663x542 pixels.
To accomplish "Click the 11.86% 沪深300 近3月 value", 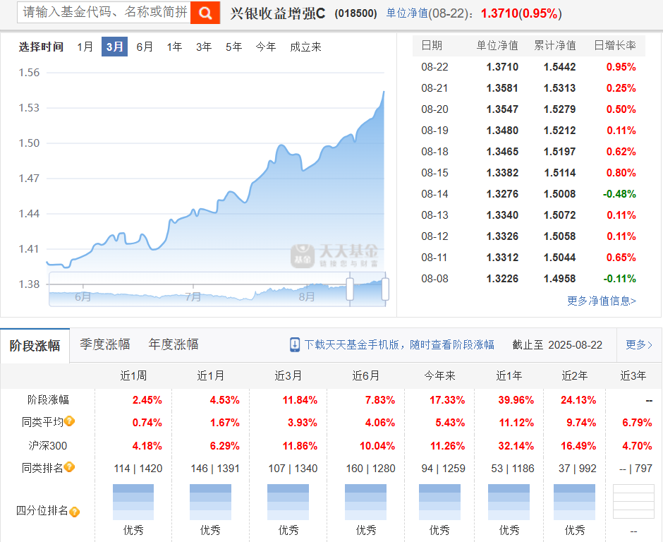I will [300, 446].
